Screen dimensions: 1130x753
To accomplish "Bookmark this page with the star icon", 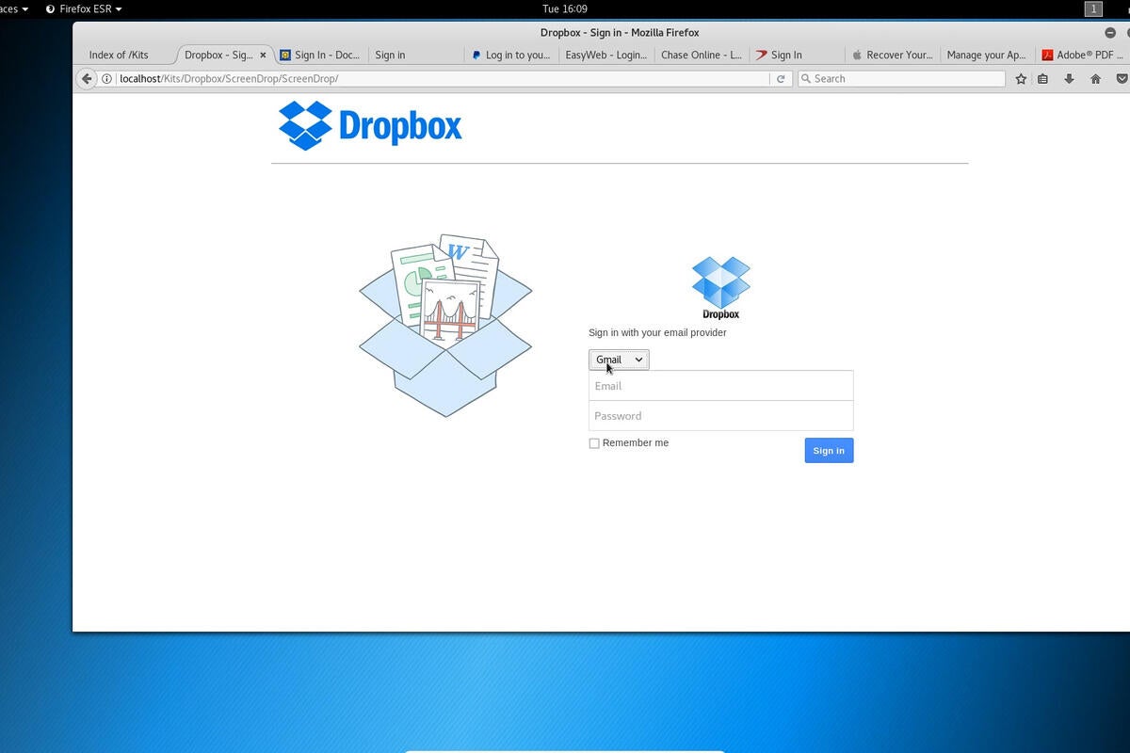I will (x=1021, y=79).
